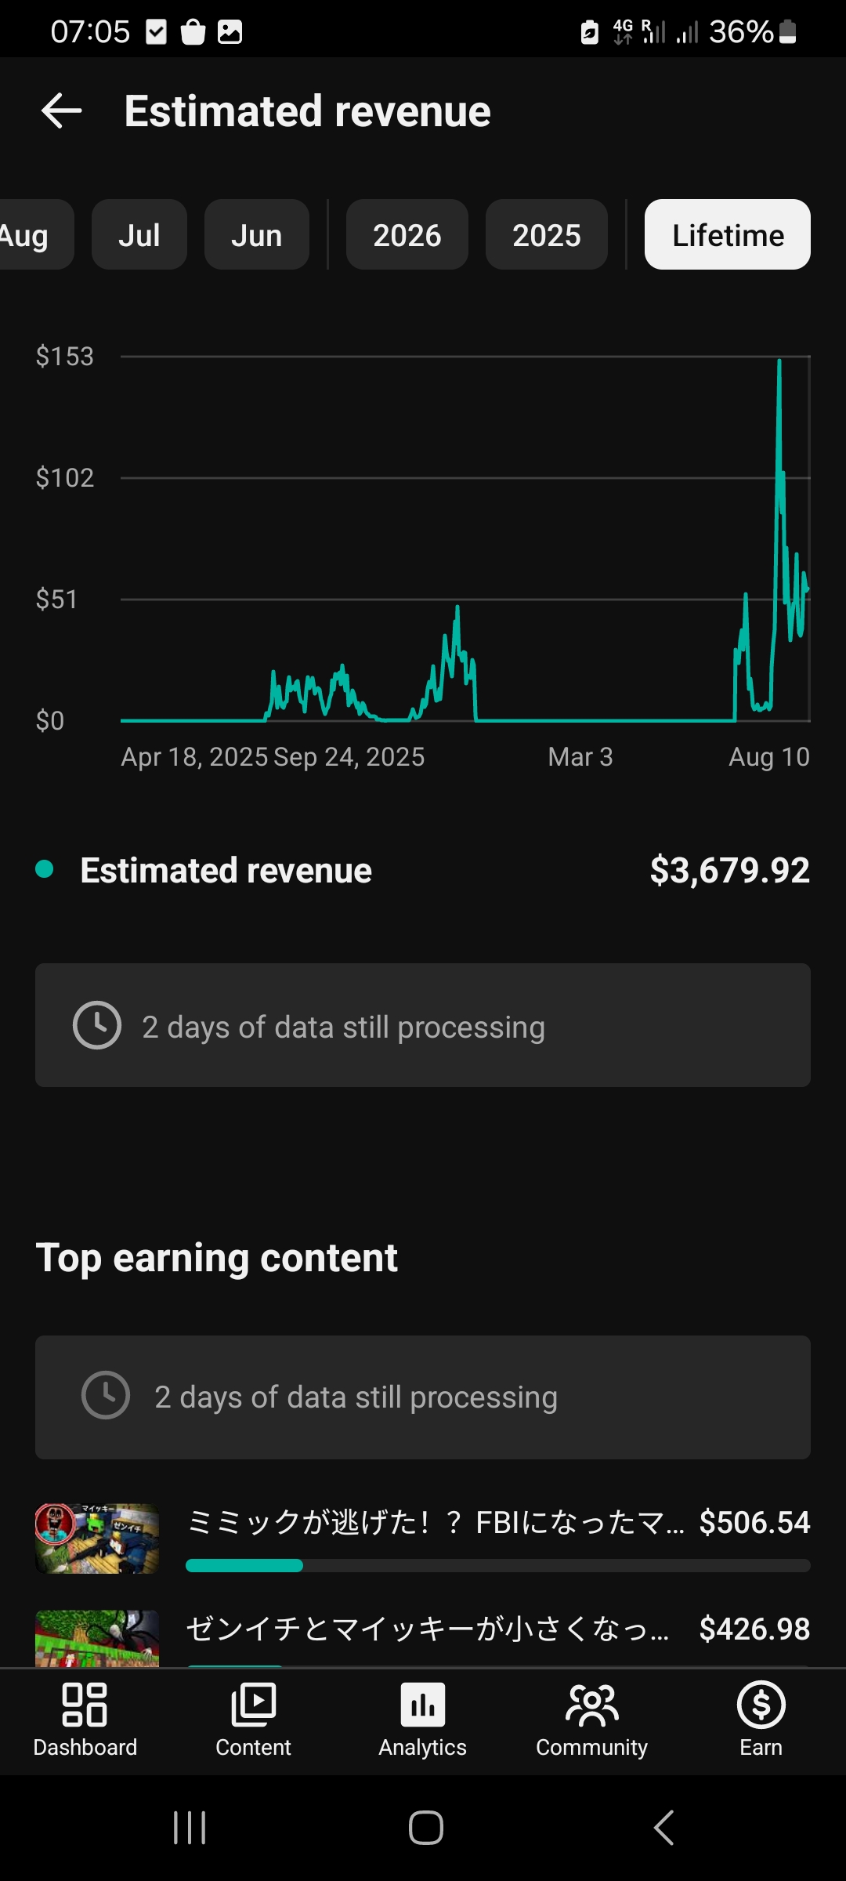Select the Jul month chip

(139, 234)
